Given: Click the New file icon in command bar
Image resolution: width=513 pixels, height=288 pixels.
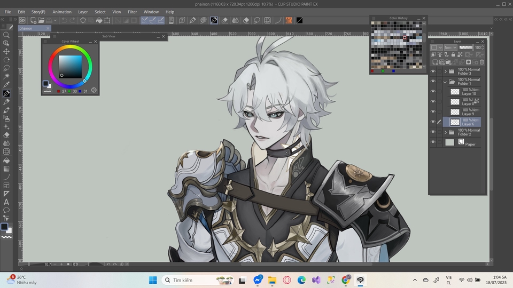Looking at the screenshot, I should pos(33,20).
